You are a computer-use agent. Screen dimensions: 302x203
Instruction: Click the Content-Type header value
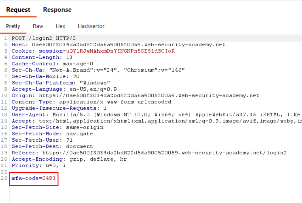click(x=115, y=102)
